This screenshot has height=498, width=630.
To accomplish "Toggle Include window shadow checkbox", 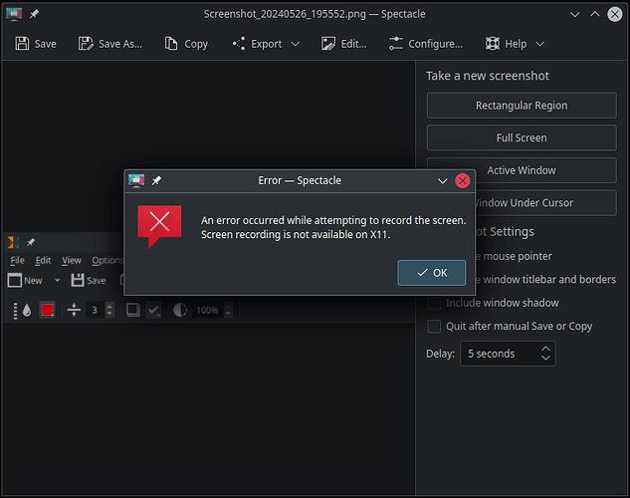I will click(434, 303).
